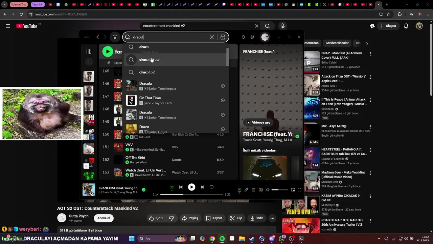
Task: Open options for Attack on Titan Warriors video
Action: pos(371,77)
